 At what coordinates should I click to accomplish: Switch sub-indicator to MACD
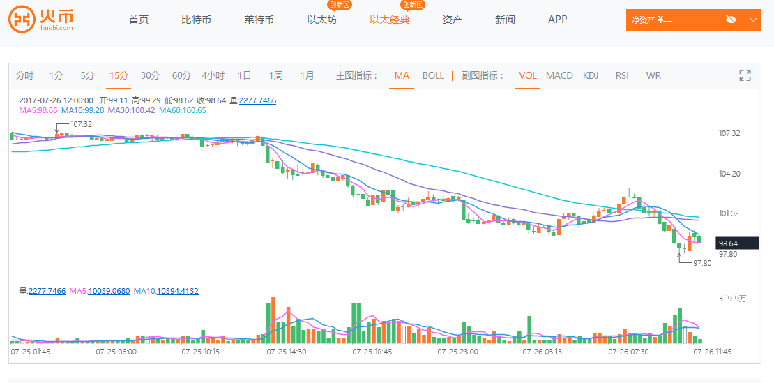click(559, 75)
